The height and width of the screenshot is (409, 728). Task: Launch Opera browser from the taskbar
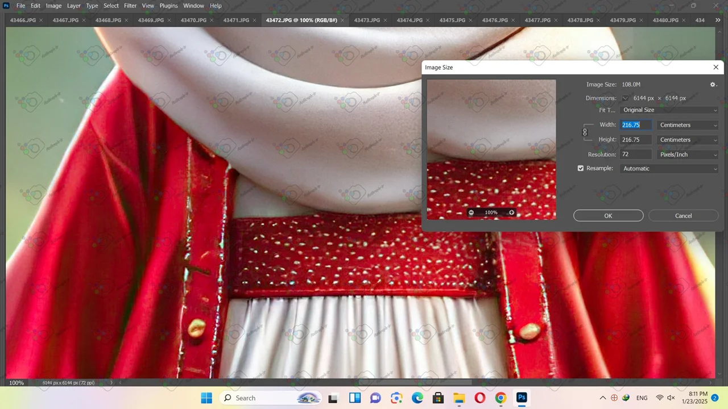(x=479, y=398)
